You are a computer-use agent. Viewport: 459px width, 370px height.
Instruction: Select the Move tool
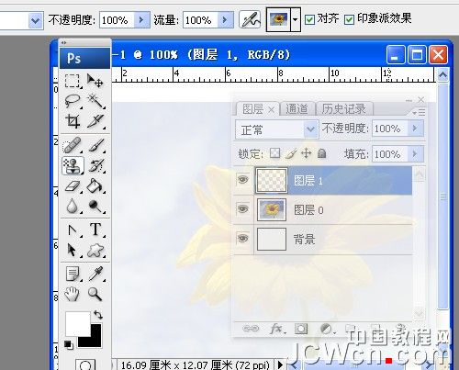95,81
